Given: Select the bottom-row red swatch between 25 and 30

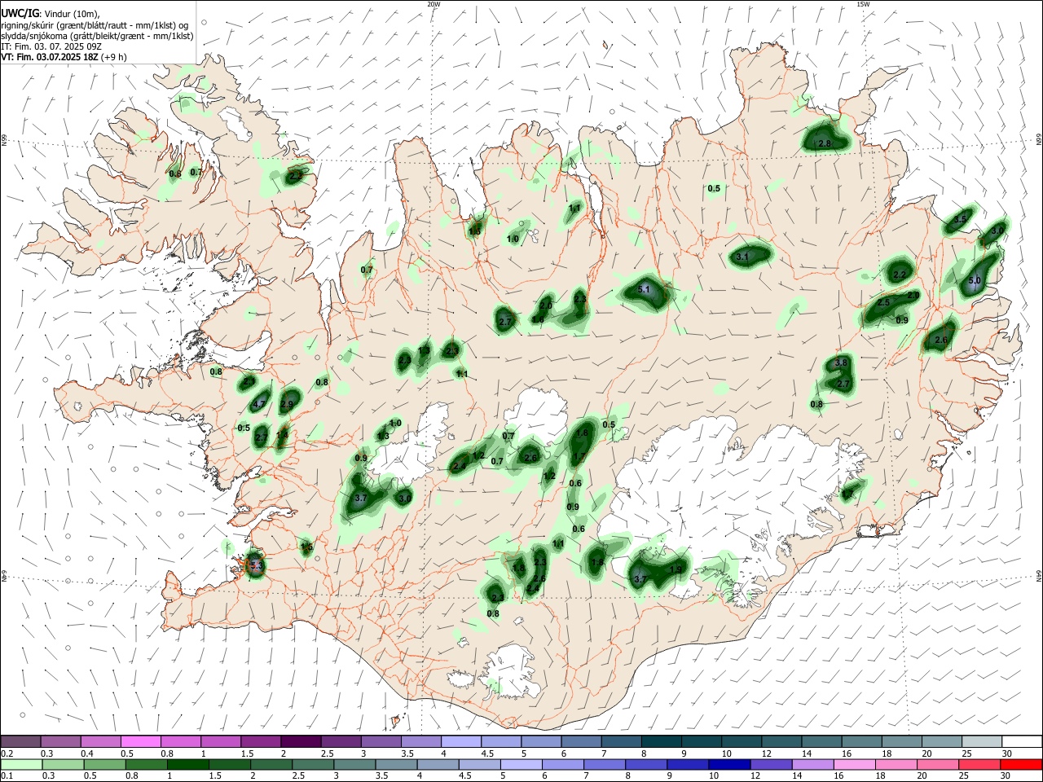Looking at the screenshot, I should 979,764.
